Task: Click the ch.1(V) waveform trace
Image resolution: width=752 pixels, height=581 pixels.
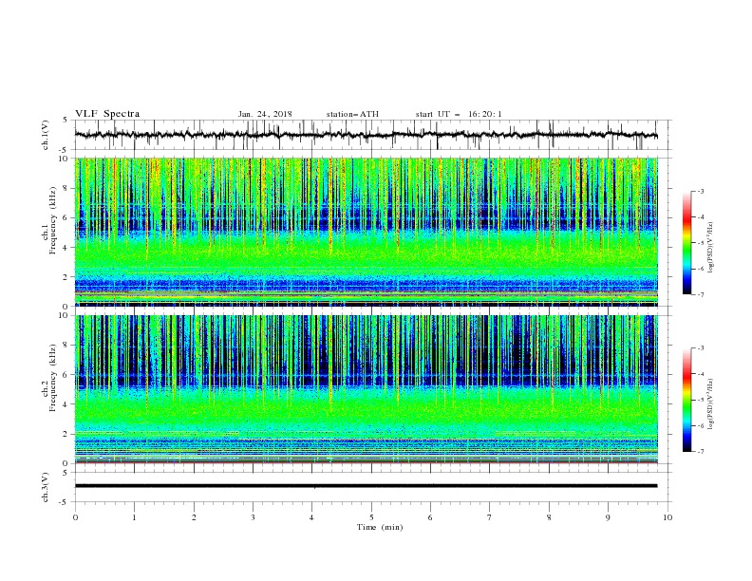Action: [x=366, y=135]
